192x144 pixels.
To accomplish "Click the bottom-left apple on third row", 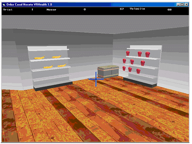I will (124, 68).
